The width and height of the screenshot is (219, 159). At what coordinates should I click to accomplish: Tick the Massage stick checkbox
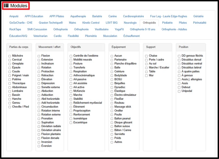point(112,107)
